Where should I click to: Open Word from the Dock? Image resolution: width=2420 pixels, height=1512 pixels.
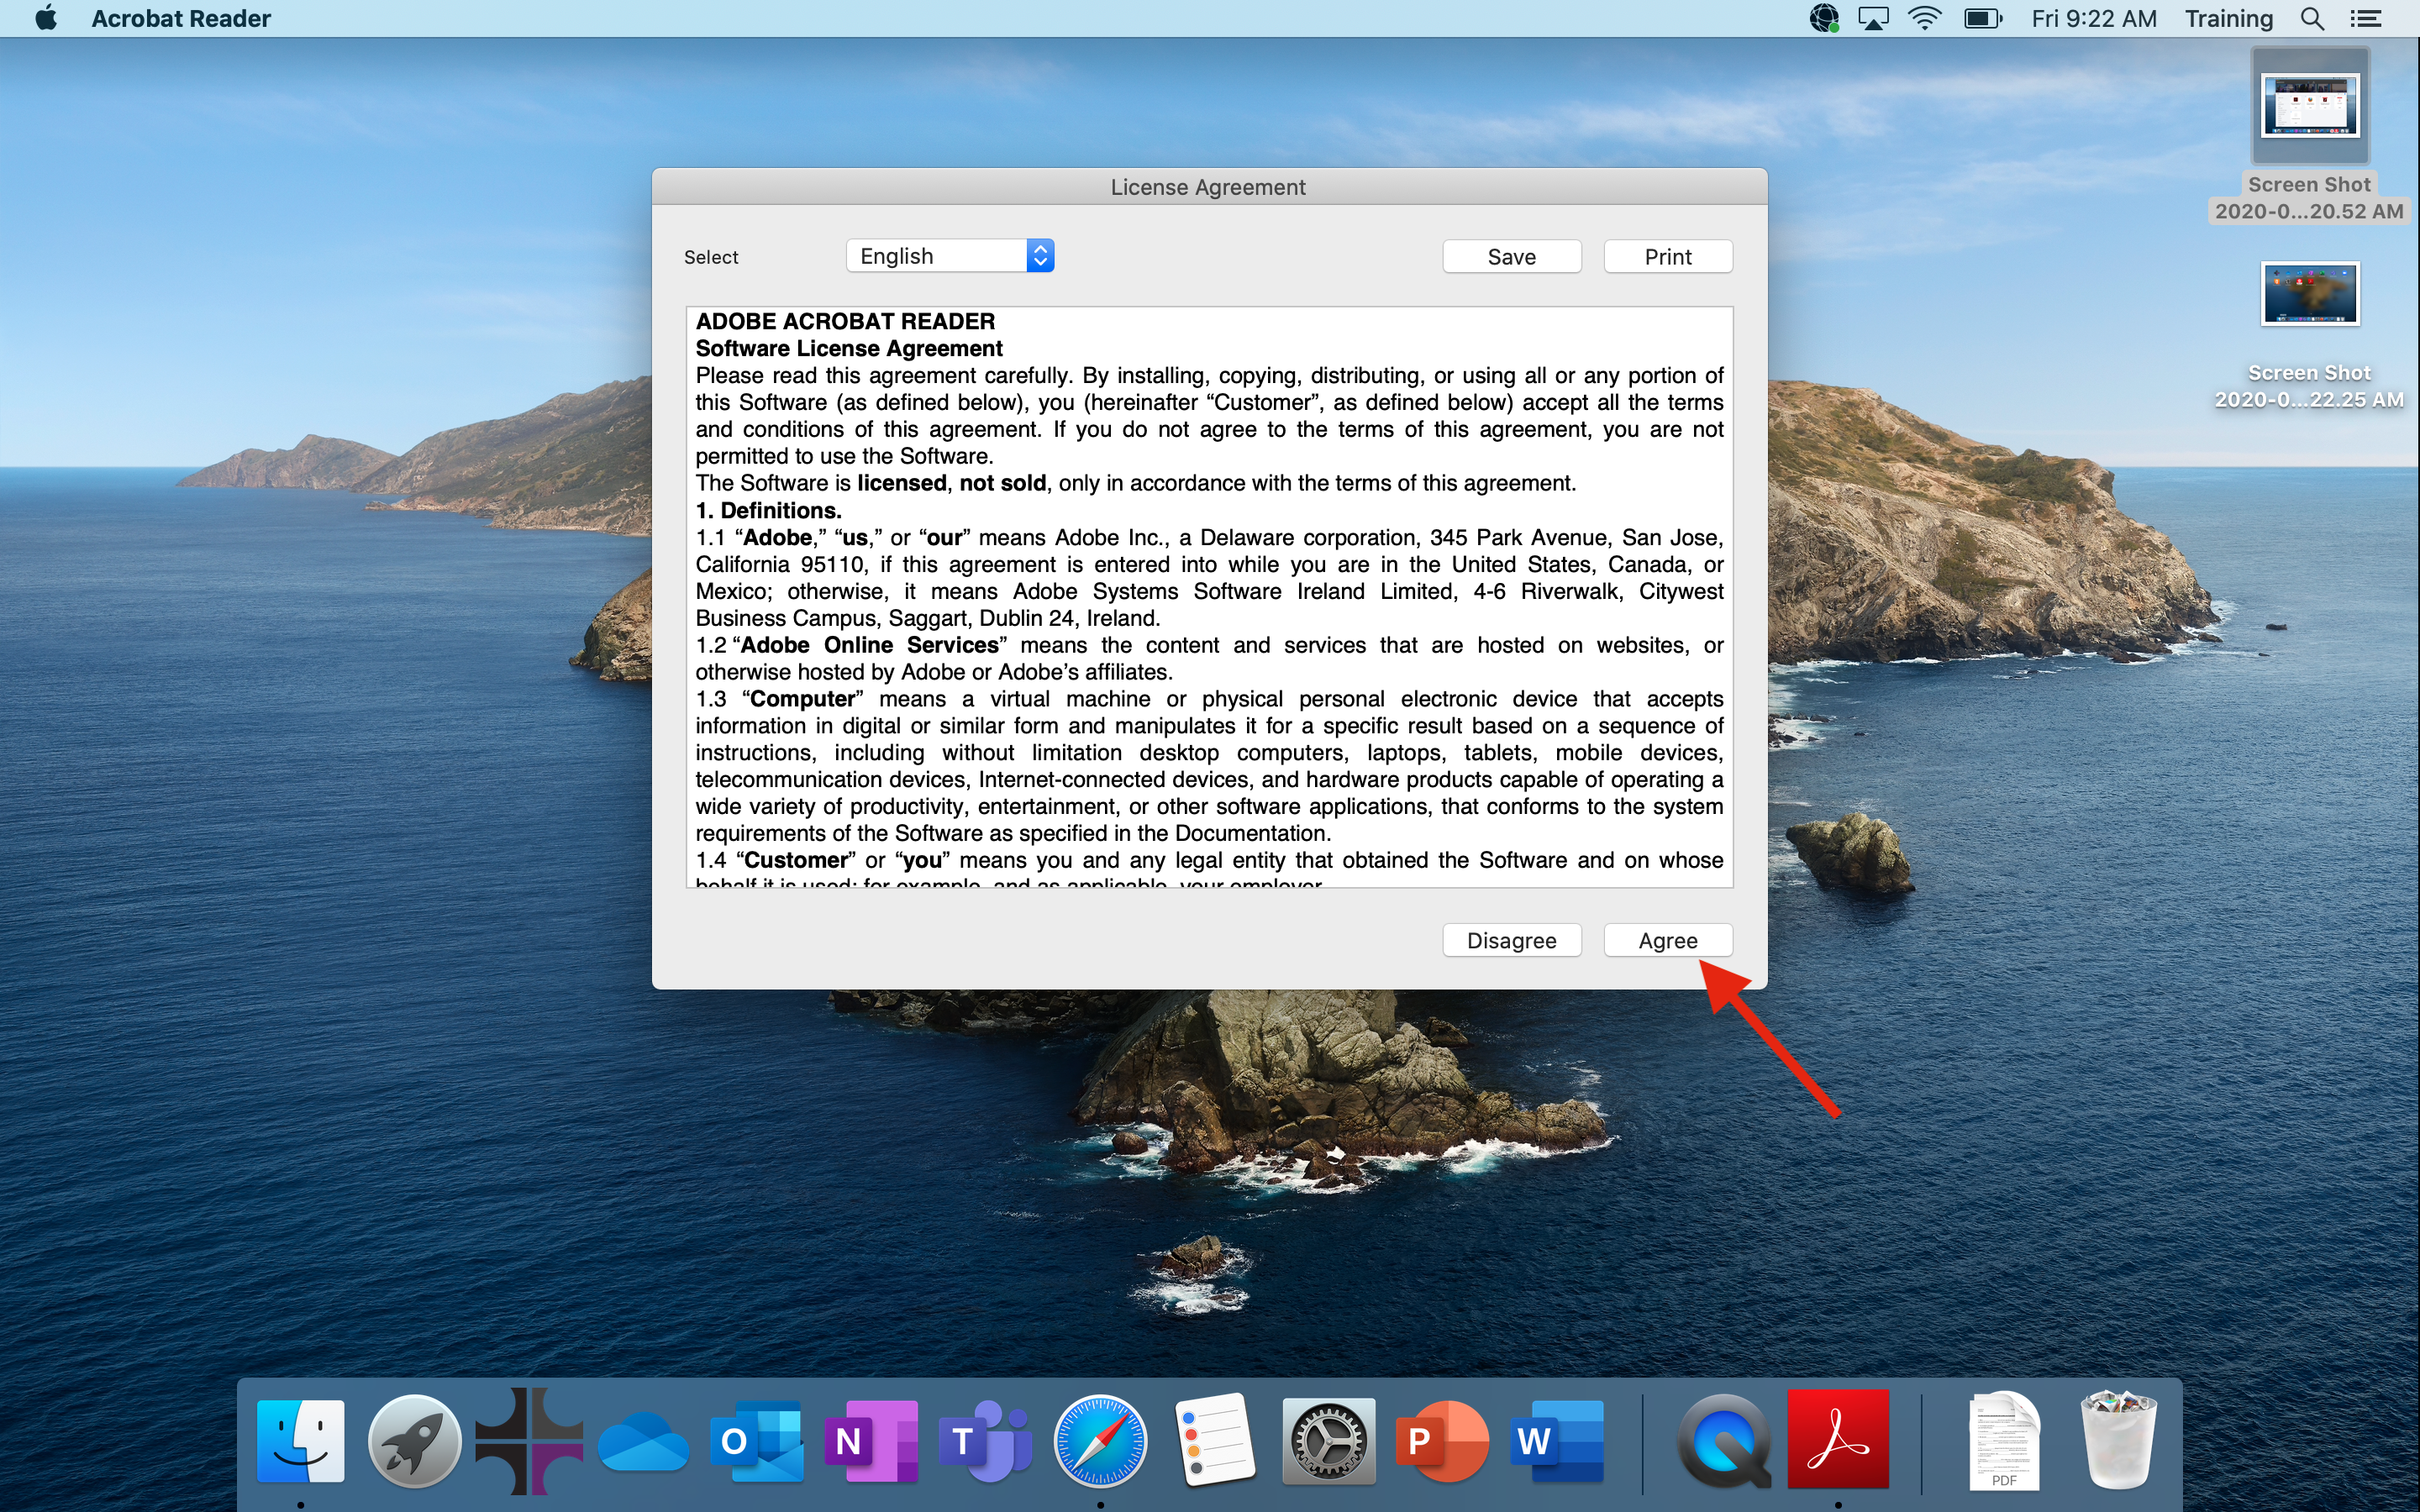[x=1557, y=1440]
